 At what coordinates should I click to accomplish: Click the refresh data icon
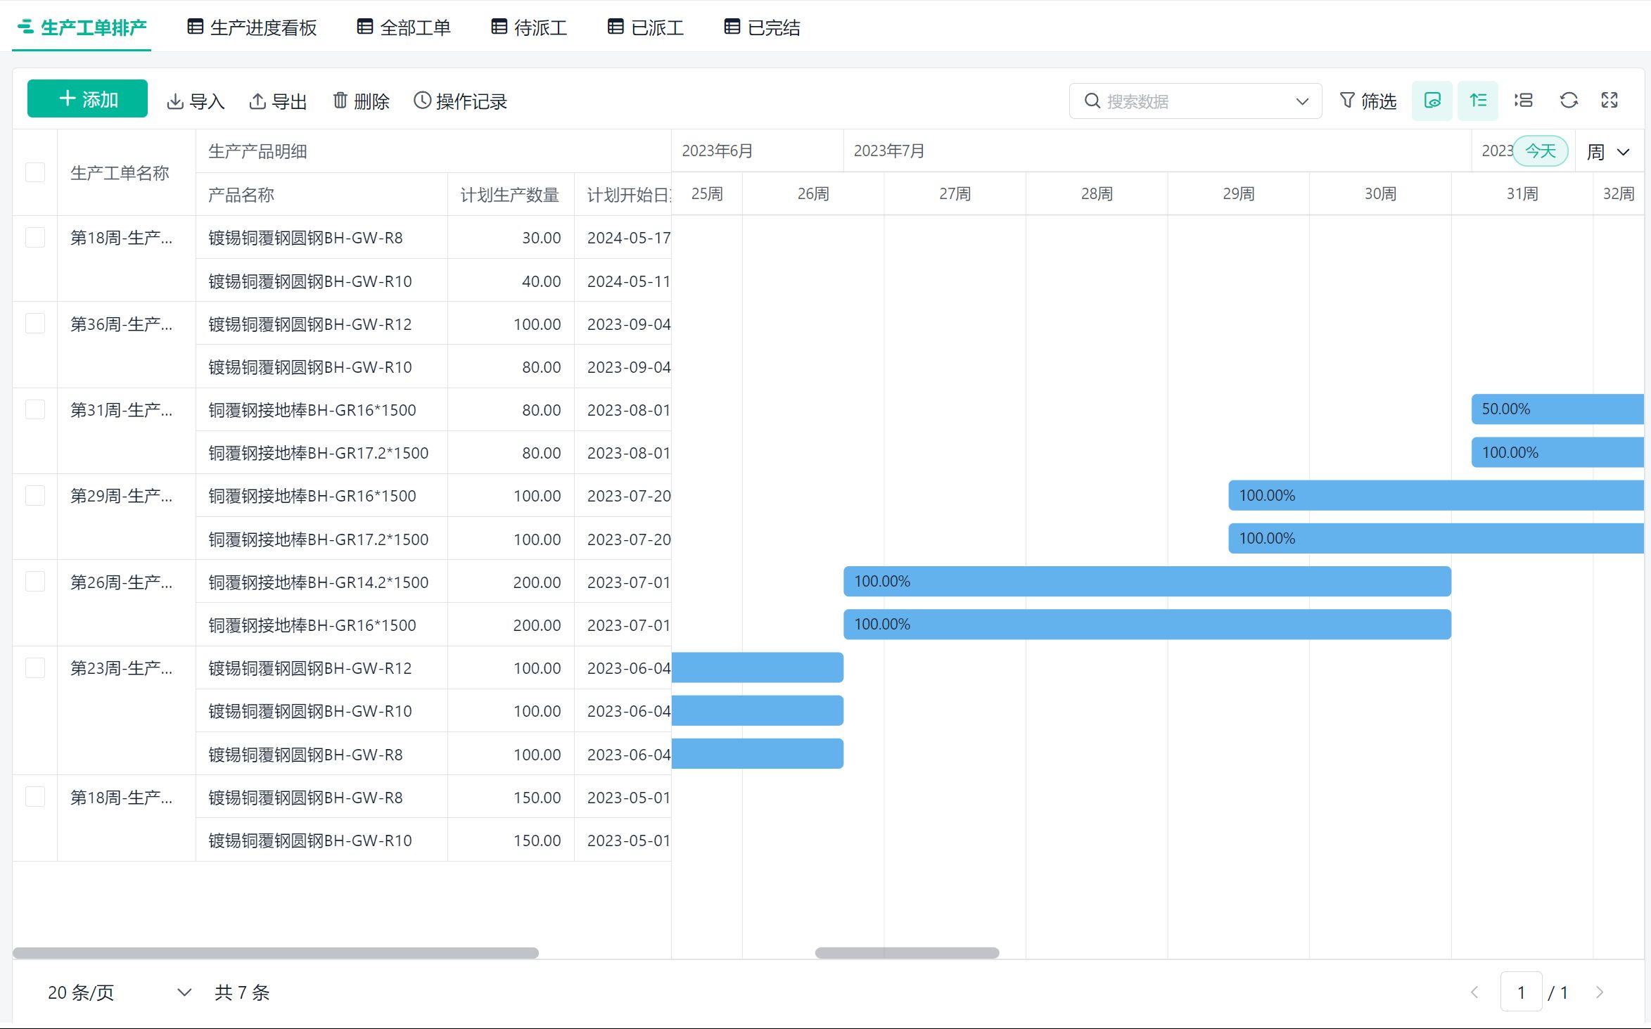pos(1569,101)
